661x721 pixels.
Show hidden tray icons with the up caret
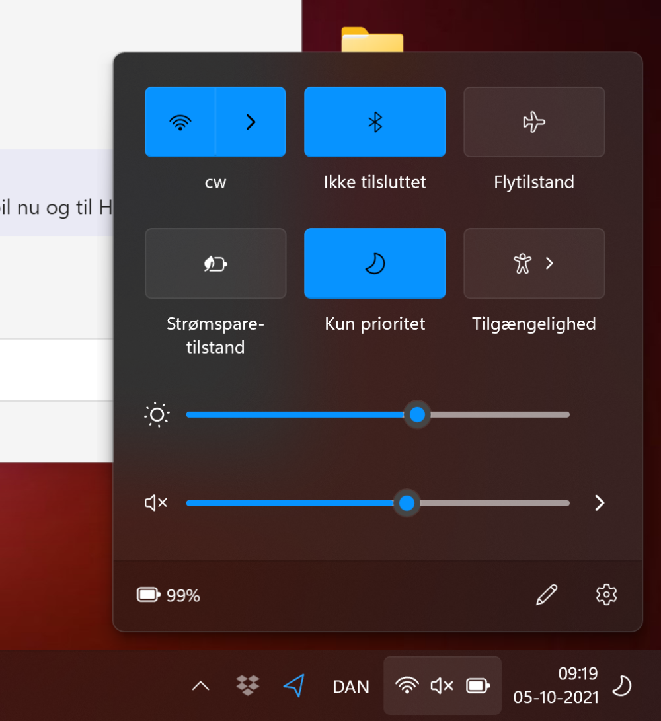[x=200, y=687]
